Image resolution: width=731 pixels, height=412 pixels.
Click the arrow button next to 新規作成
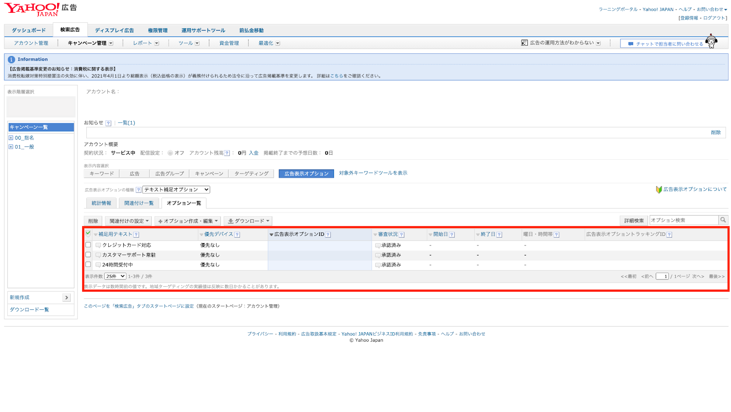tap(67, 297)
